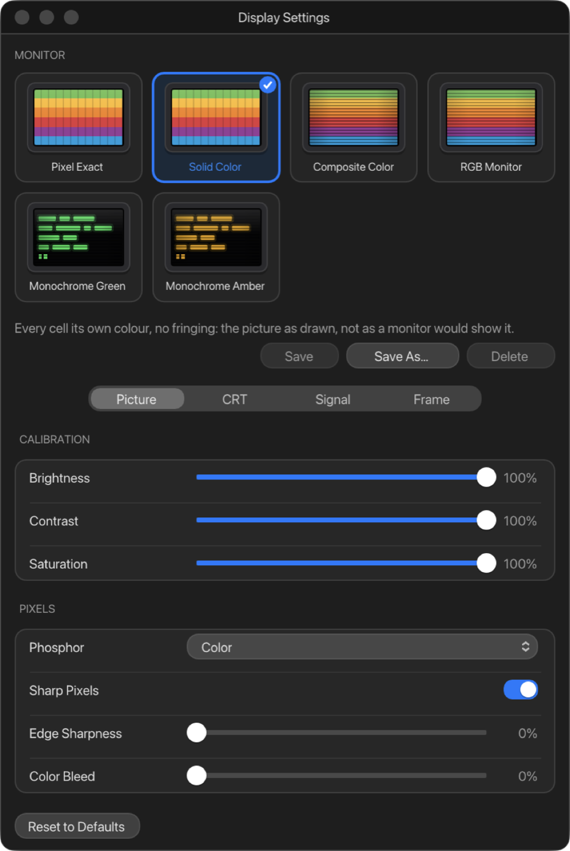Select the Pixel Exact monitor preset
This screenshot has width=570, height=851.
click(x=78, y=128)
